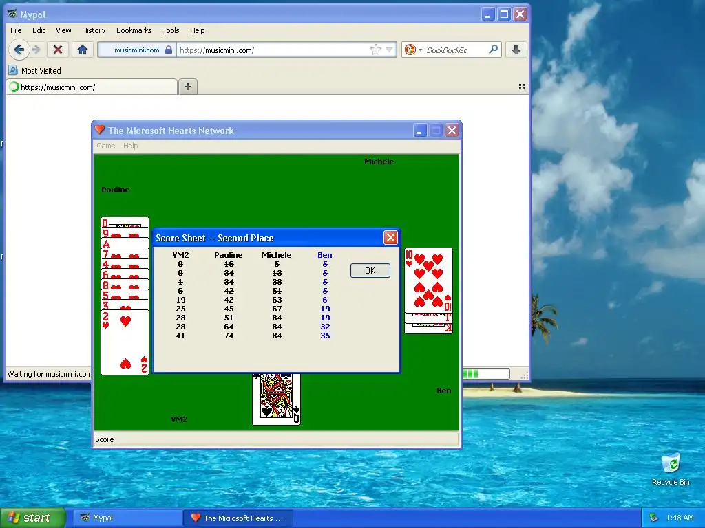Click the Michele column header

tap(277, 254)
